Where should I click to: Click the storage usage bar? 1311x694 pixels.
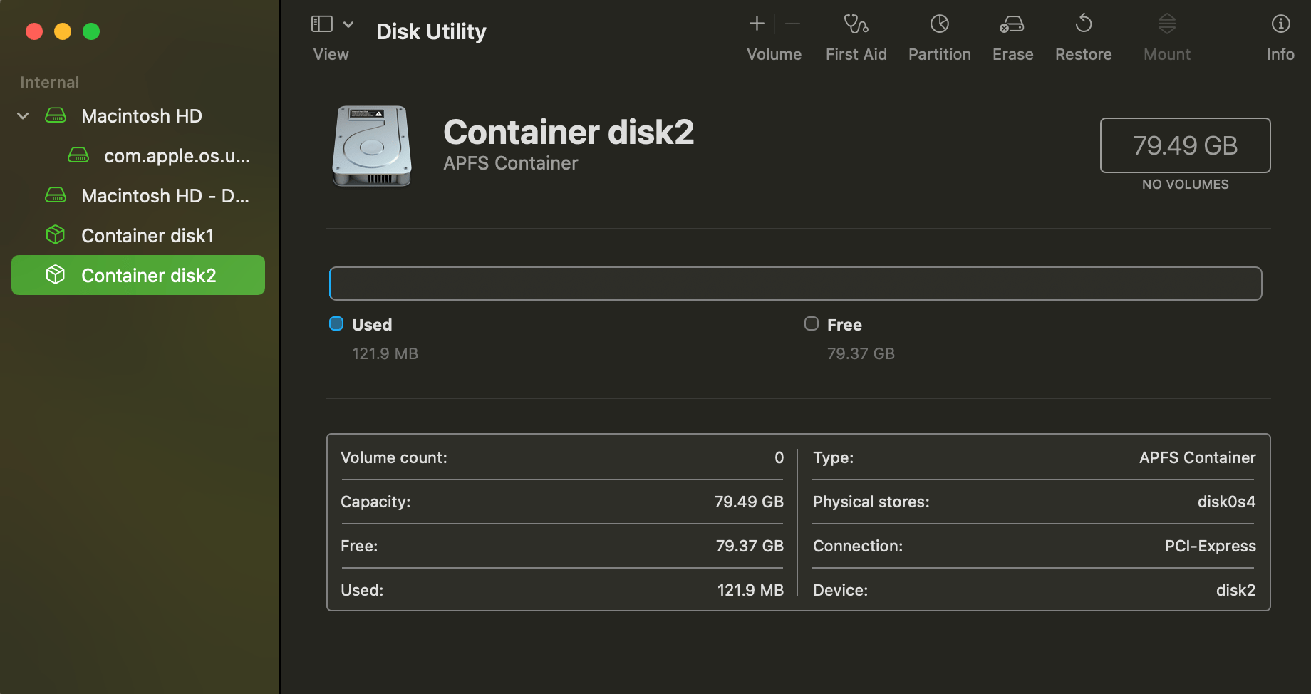click(796, 283)
